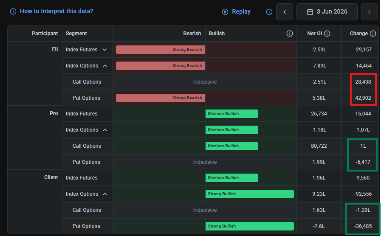This screenshot has width=381, height=236.
Task: Click Change value -14,464
Action: (x=363, y=66)
